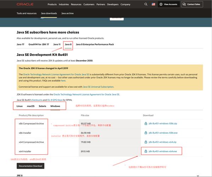This screenshot has height=177, width=212.
Task: Download jdk-8u451-windows-x64.zip
Action: click(162, 142)
